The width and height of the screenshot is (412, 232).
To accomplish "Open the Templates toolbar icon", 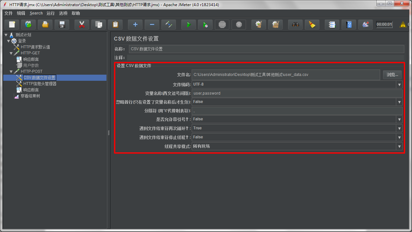I will click(29, 24).
